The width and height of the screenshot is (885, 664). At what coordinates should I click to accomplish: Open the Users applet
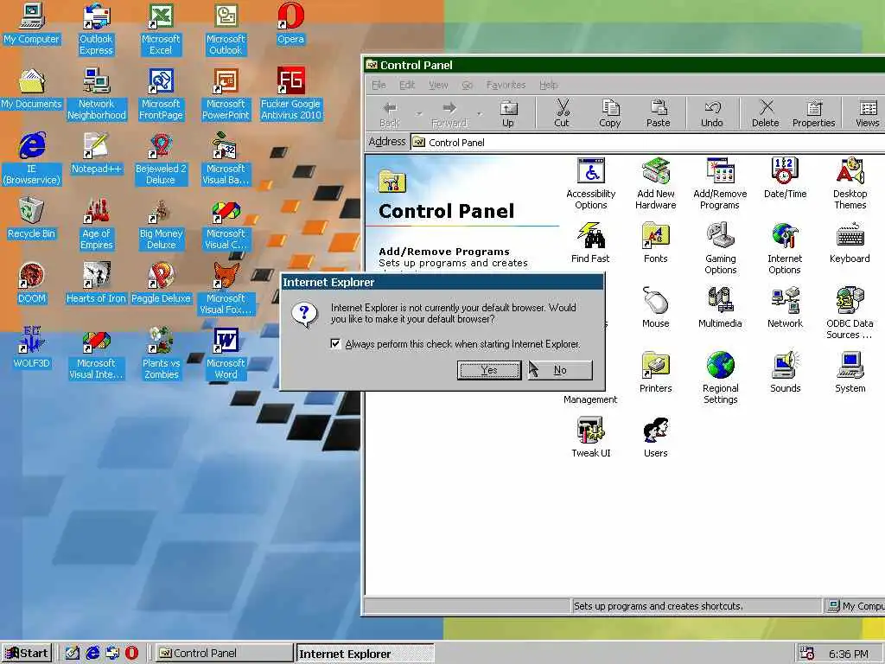point(655,437)
